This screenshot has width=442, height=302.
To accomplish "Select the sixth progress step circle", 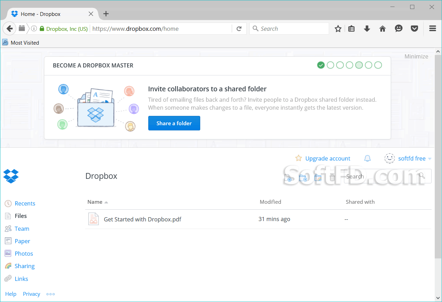I will pyautogui.click(x=369, y=65).
